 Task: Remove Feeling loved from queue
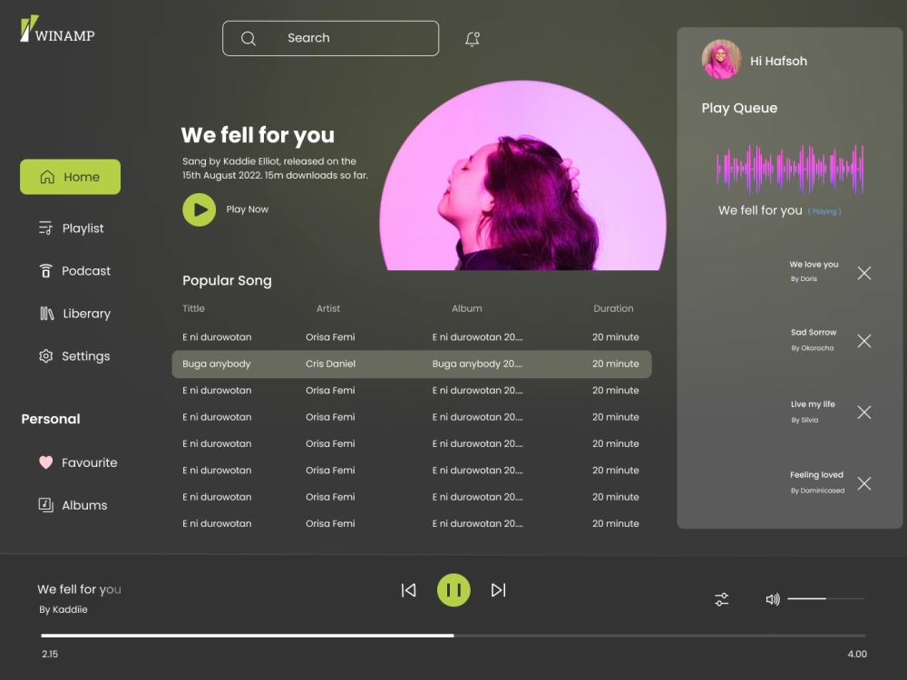click(864, 483)
